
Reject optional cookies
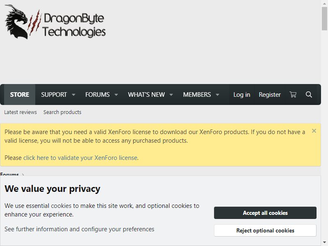point(265,230)
